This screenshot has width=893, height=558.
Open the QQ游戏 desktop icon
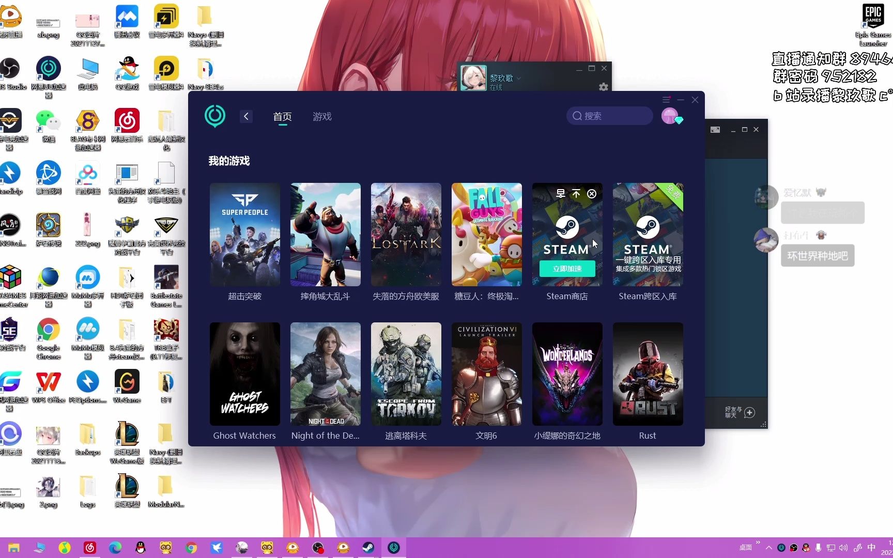tap(127, 73)
